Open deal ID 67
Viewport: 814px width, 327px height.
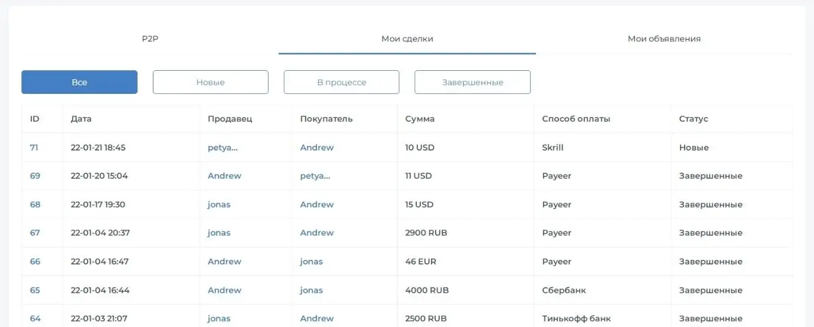(x=35, y=233)
